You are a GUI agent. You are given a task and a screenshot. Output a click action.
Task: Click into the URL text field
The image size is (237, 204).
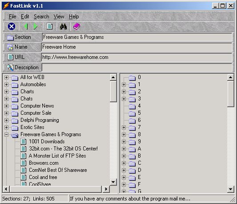point(137,57)
